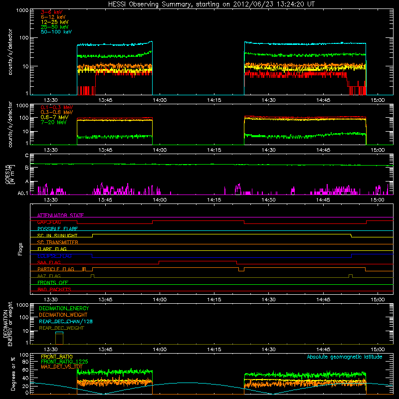This screenshot has width=399, height=399.
Task: Select the PARTICLE_FLAG label
Action: [x=56, y=269]
